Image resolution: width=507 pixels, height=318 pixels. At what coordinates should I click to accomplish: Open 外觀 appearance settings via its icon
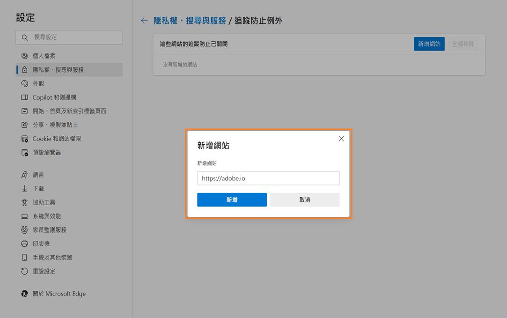point(24,83)
